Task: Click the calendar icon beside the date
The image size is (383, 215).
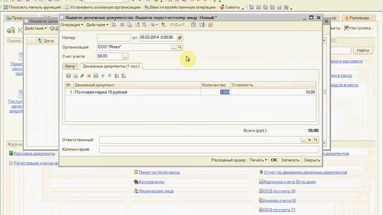Action: point(180,38)
